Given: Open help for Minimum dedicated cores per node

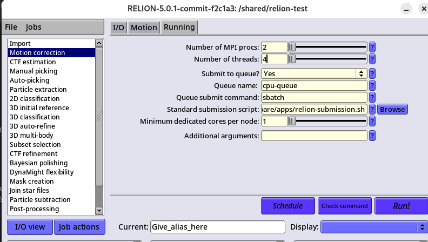Looking at the screenshot, I should pyautogui.click(x=372, y=121).
